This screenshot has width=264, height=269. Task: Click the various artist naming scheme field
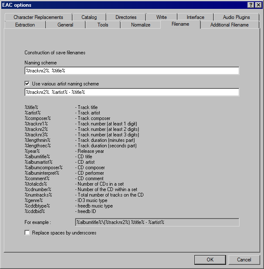click(x=132, y=92)
